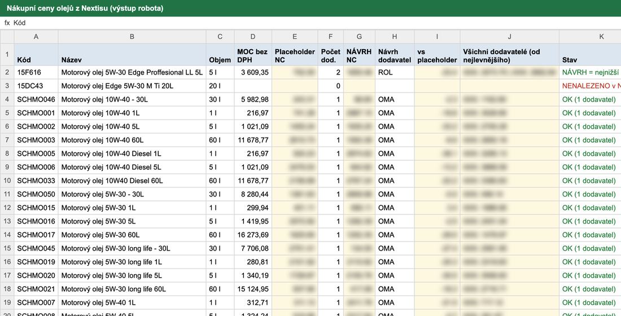Click the MOC bez DPH header cell

pos(253,55)
